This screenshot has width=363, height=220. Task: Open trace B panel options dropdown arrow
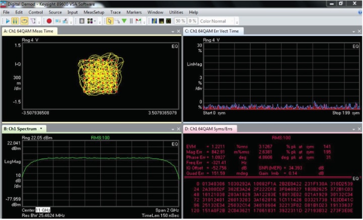173,129
